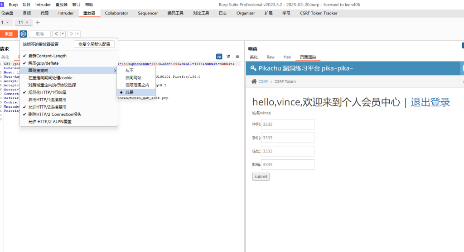The image size is (464, 252).
Task: Click the home icon in the breadcrumb
Action: pos(254,81)
